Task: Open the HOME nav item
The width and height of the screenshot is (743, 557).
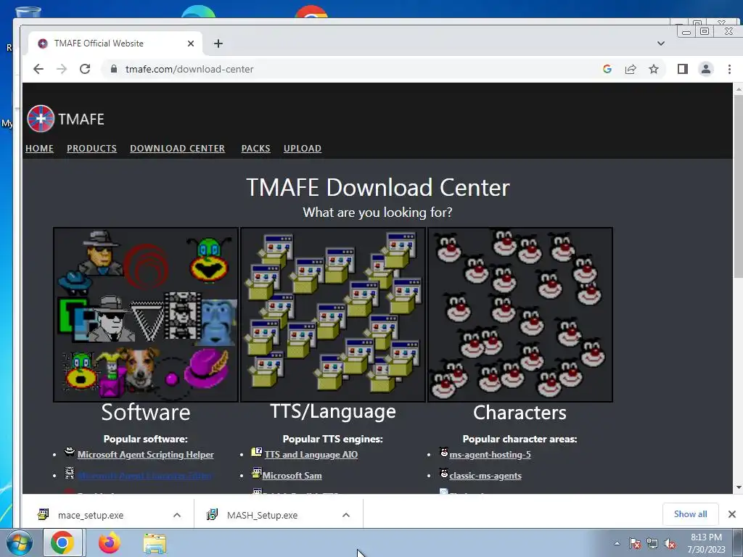Action: [39, 148]
